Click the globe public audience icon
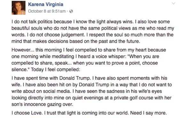The width and height of the screenshot is (192, 118). 71,11
